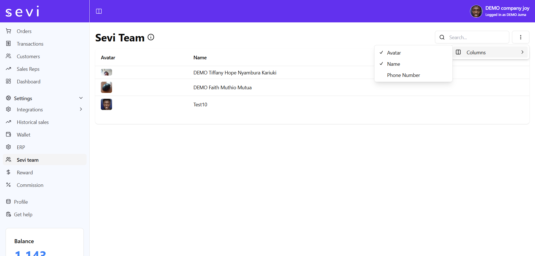
Task: Click the Commission percent icon
Action: coord(9,185)
